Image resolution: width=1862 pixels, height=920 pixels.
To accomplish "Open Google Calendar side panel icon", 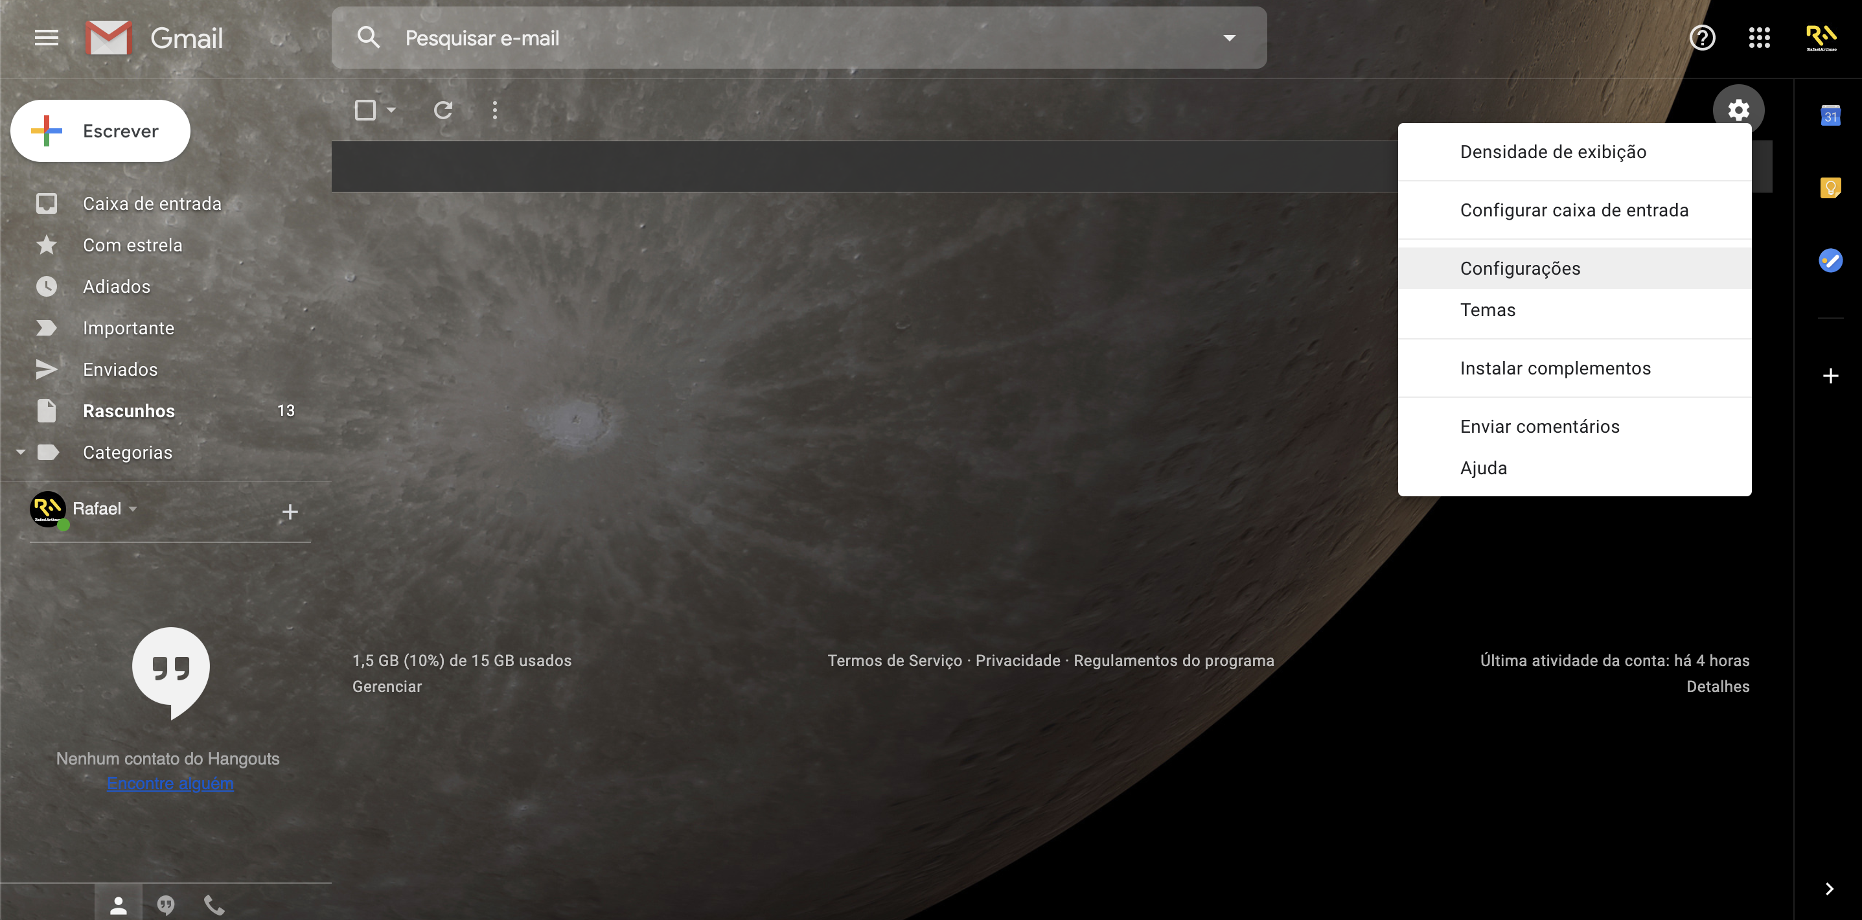I will (1830, 115).
